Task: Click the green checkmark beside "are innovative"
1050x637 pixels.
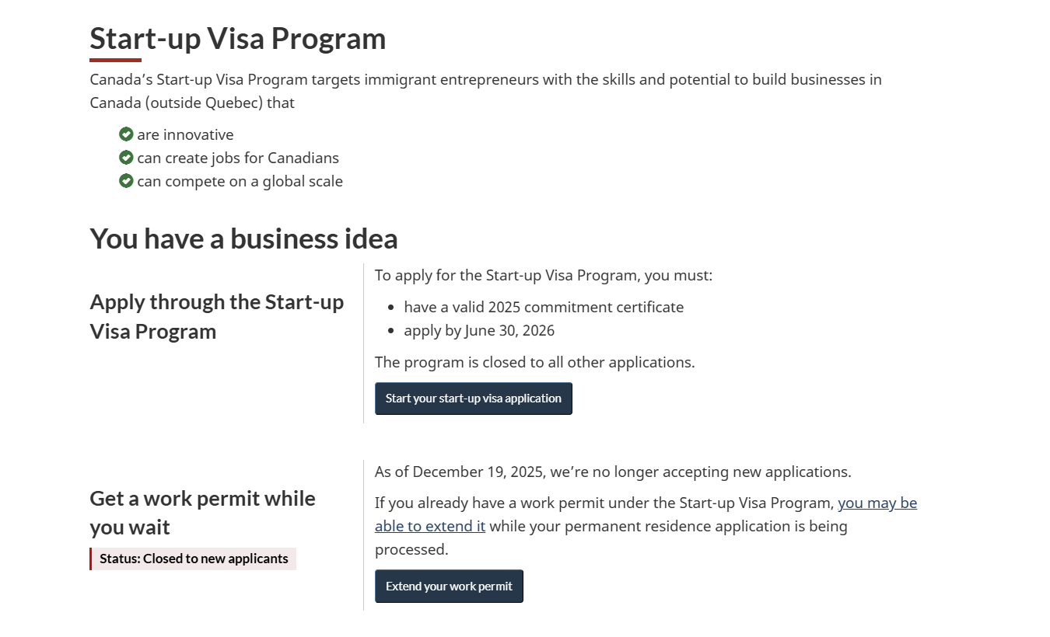Action: (x=126, y=134)
